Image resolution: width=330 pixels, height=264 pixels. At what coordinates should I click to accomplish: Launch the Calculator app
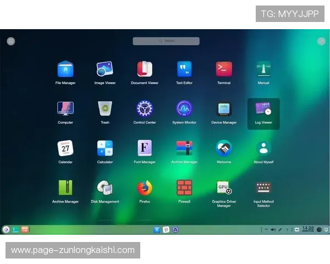(x=105, y=148)
